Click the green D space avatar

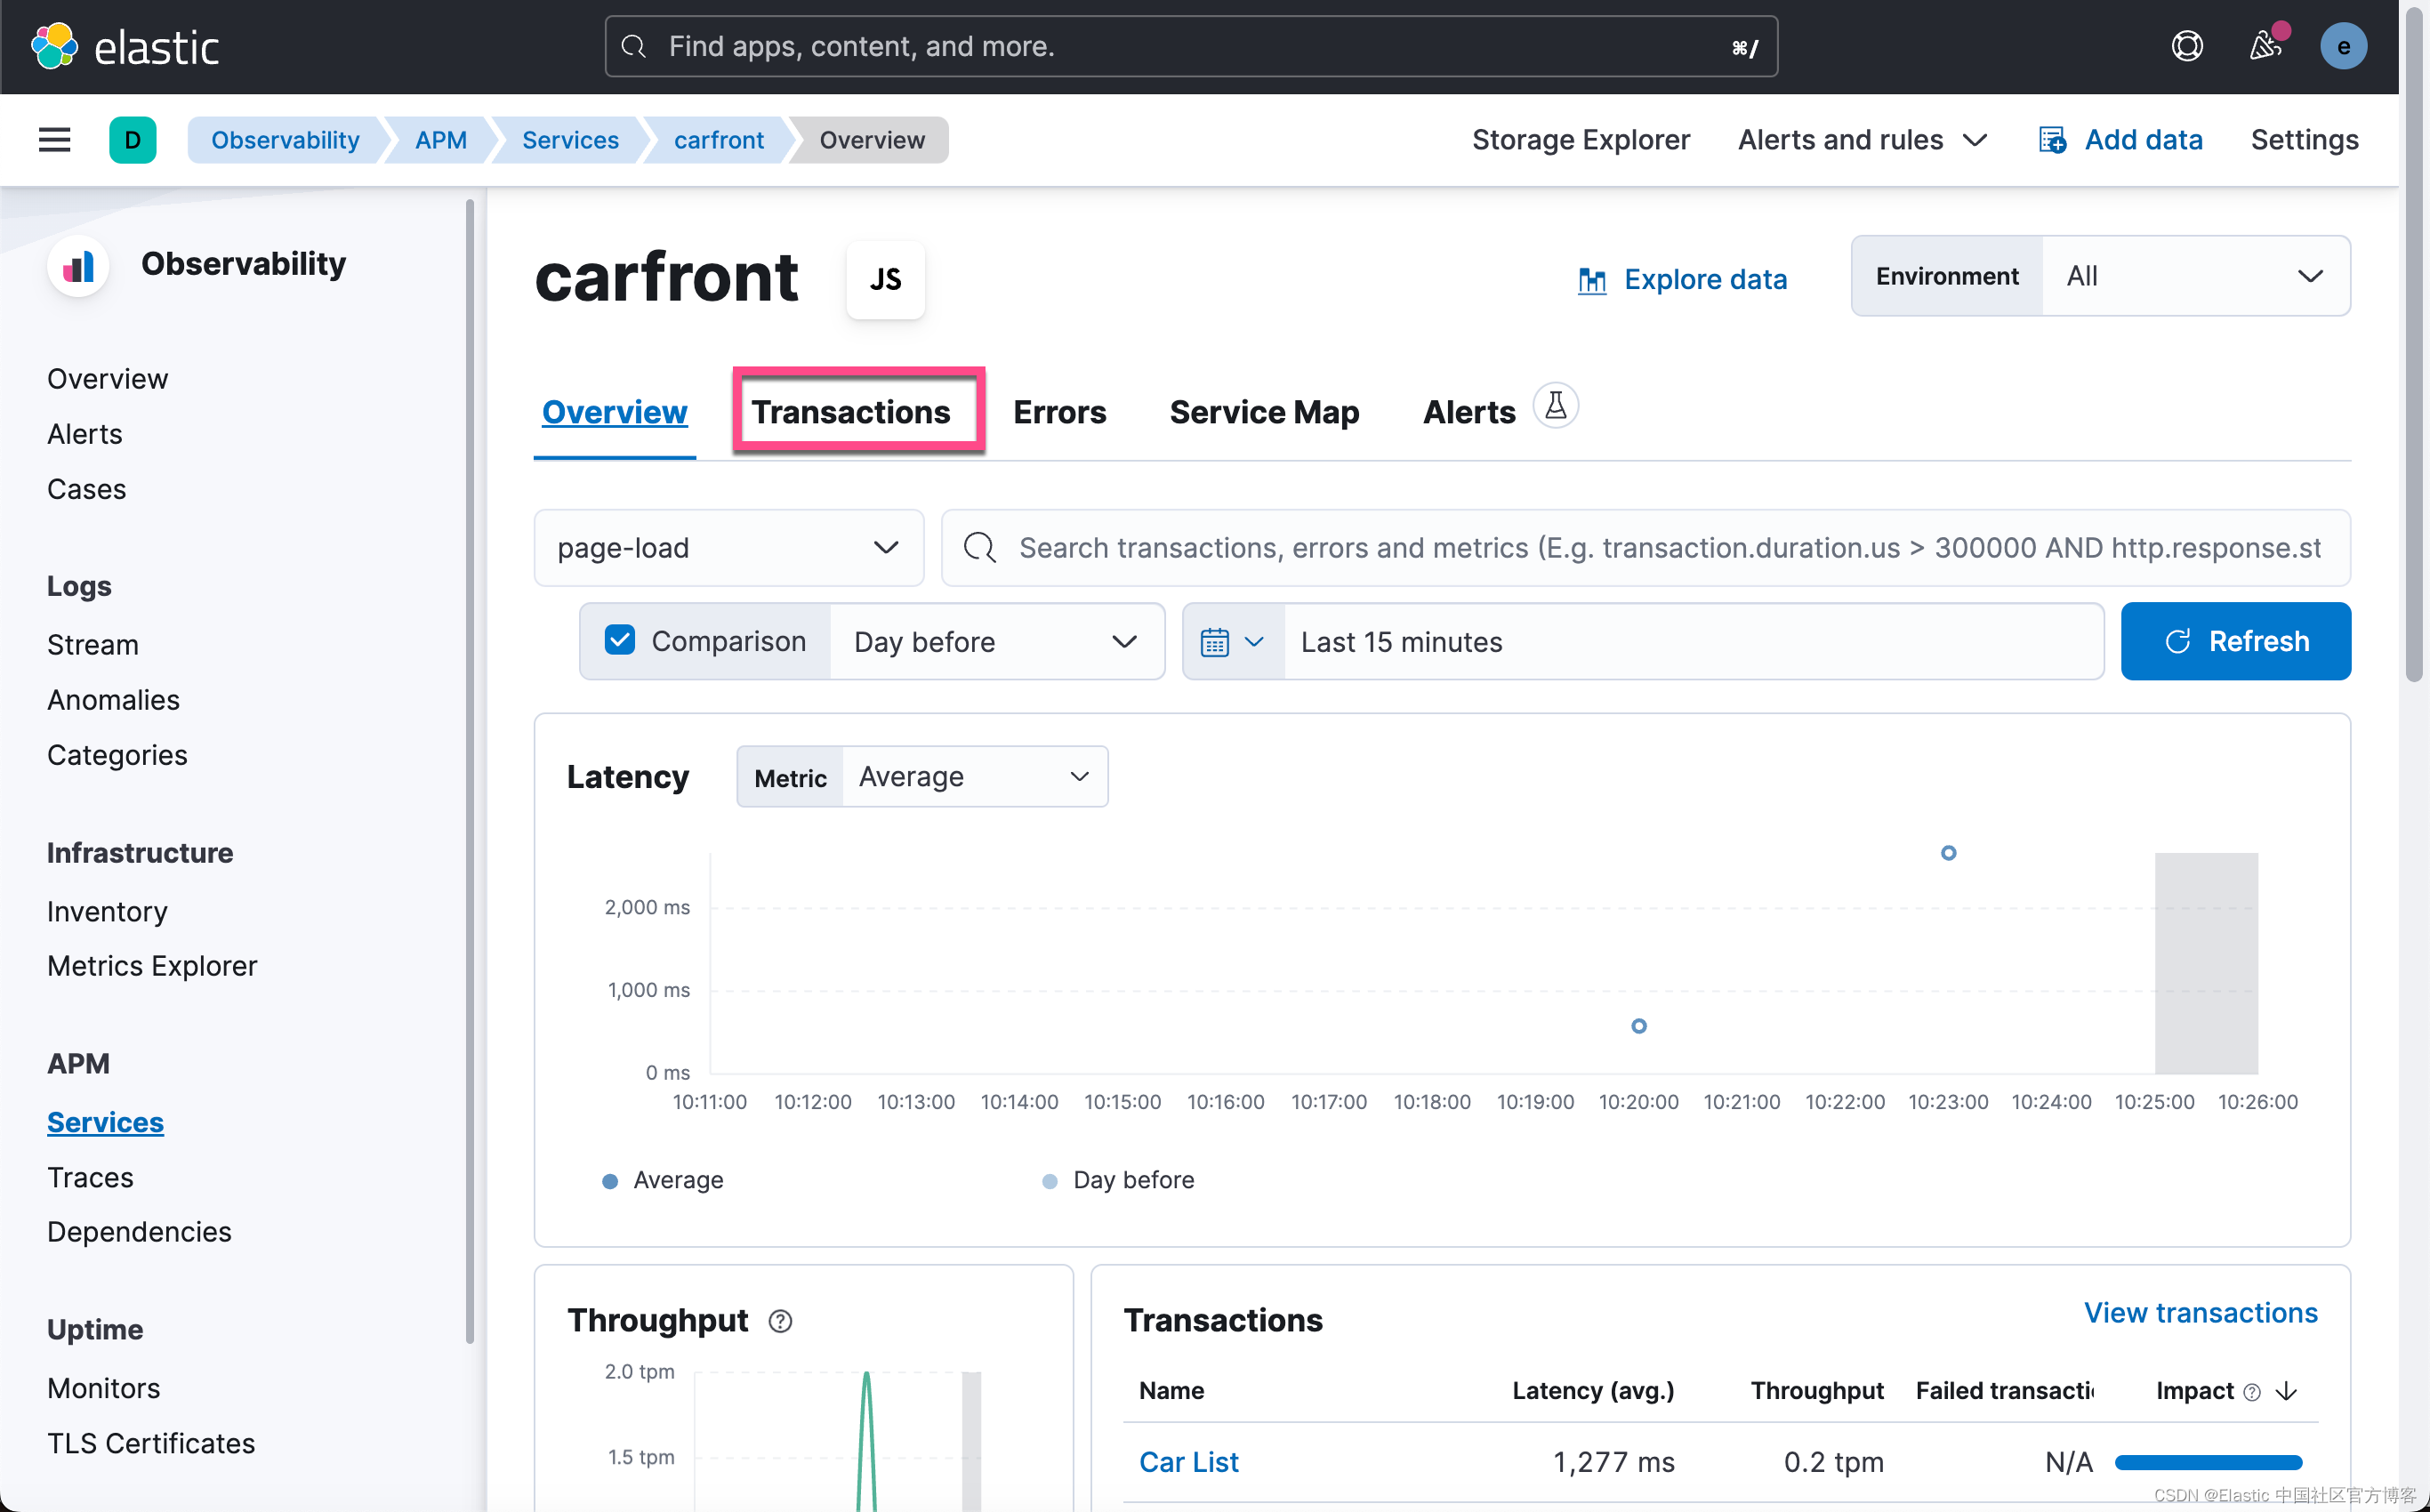pyautogui.click(x=132, y=140)
